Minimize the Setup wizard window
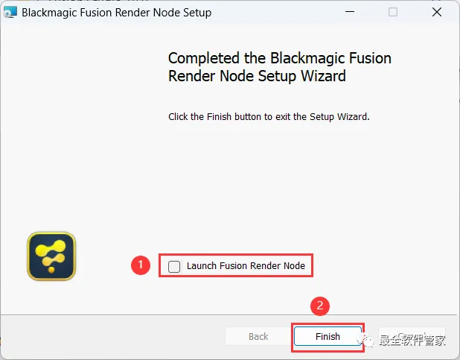 350,12
